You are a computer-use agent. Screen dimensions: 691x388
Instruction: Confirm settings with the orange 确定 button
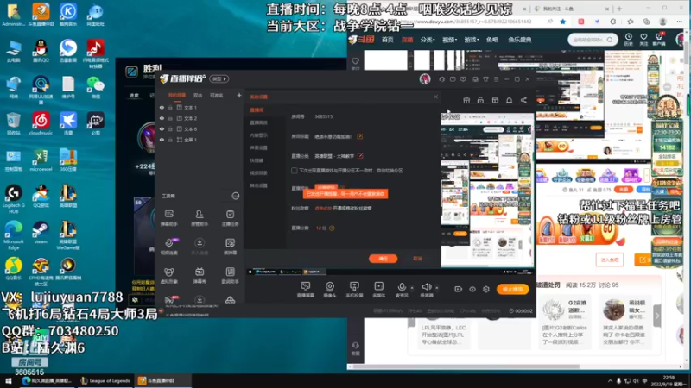click(x=383, y=259)
